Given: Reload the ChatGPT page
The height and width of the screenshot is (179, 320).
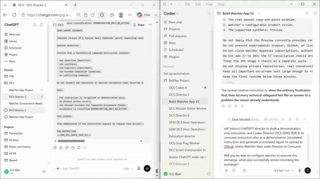Looking at the screenshot, I should 14,15.
